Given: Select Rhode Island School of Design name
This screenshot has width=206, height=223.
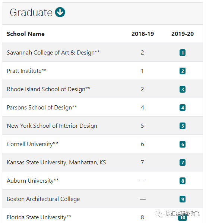Looking at the screenshot, I should coord(48,89).
